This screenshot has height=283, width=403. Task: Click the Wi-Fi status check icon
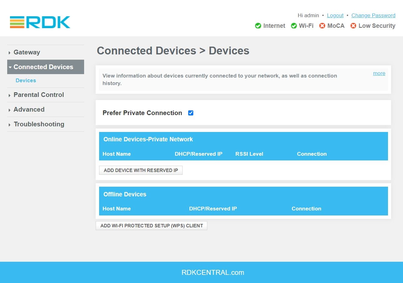pos(294,26)
